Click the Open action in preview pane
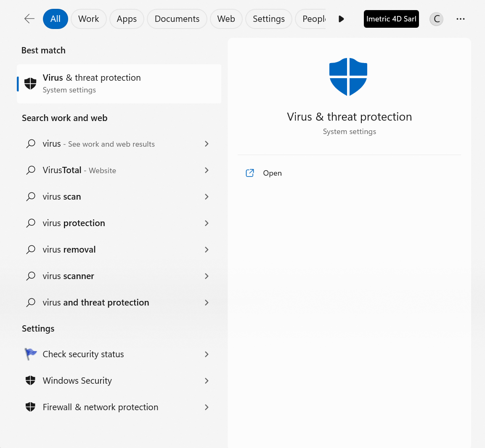 (x=272, y=173)
